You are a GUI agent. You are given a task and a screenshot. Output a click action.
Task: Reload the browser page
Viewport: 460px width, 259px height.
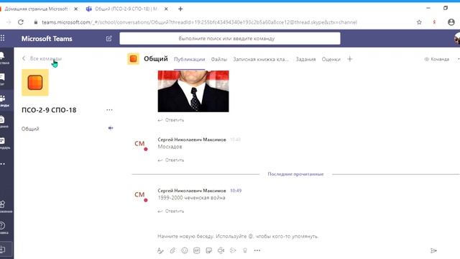[21, 22]
